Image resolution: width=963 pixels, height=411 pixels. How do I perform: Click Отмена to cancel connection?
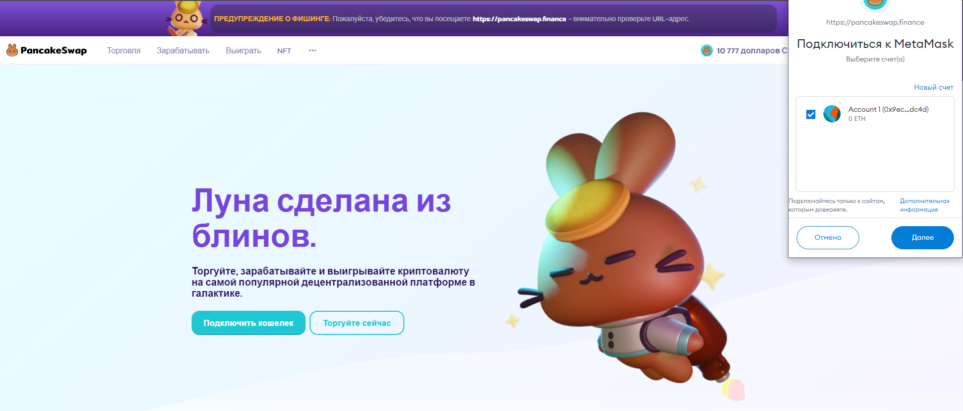[828, 238]
